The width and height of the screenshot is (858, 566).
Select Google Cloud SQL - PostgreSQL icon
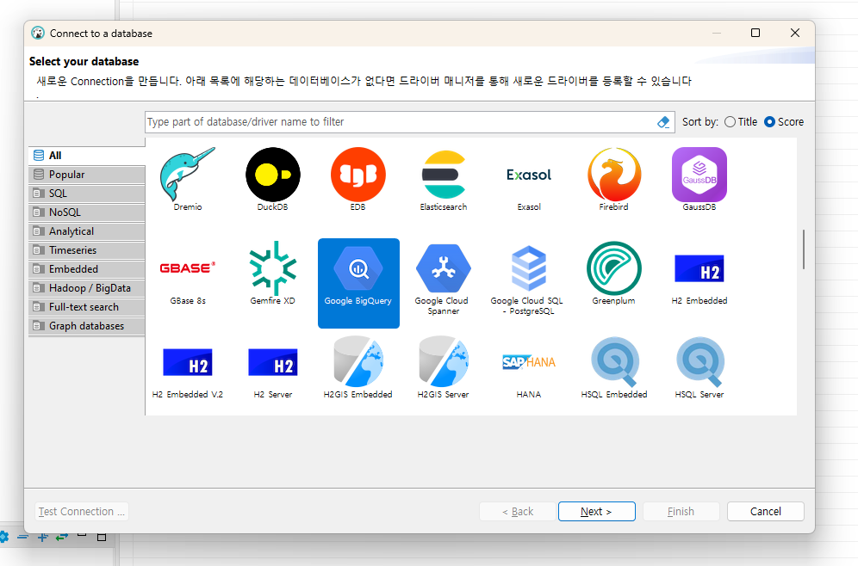pos(529,268)
